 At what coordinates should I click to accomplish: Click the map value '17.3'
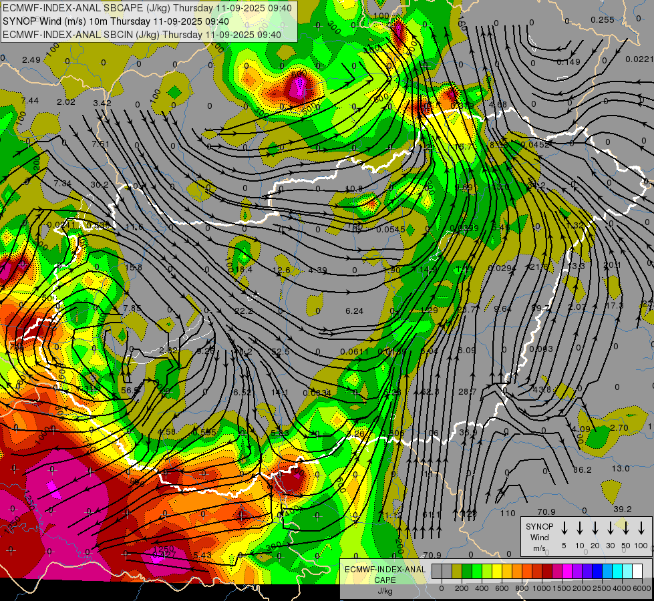[615, 306]
